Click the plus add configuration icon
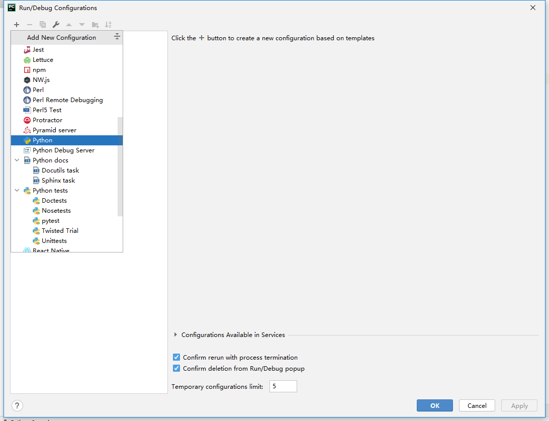This screenshot has height=421, width=549. click(17, 25)
